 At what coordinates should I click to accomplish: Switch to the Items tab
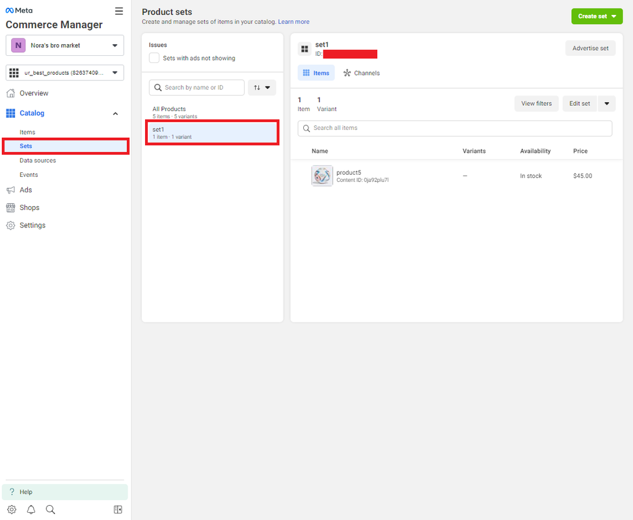tap(316, 73)
